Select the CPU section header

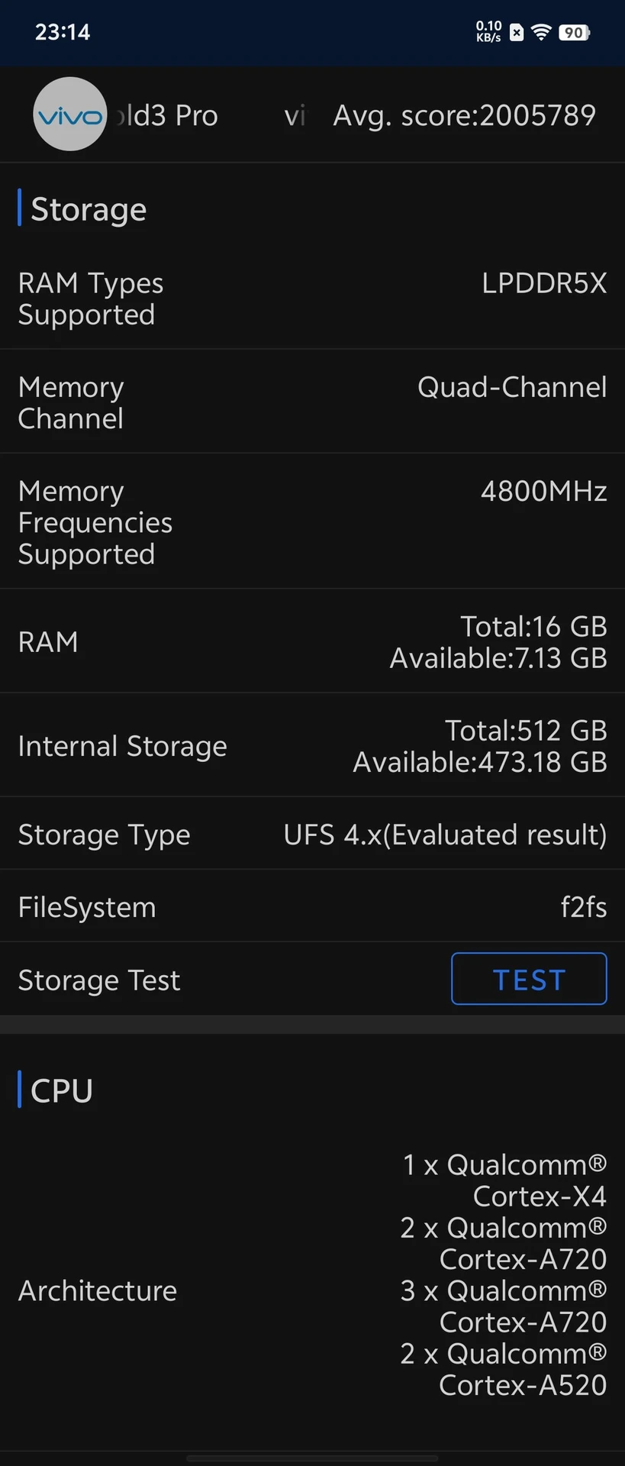click(x=61, y=1090)
